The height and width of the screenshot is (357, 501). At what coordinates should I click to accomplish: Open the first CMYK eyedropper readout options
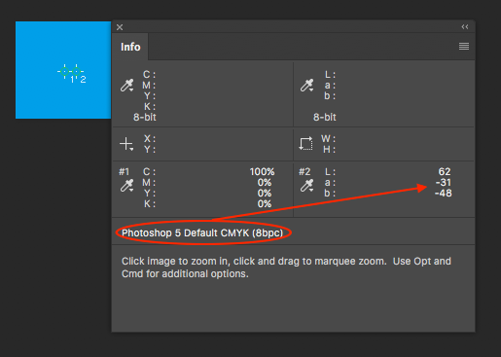[126, 86]
